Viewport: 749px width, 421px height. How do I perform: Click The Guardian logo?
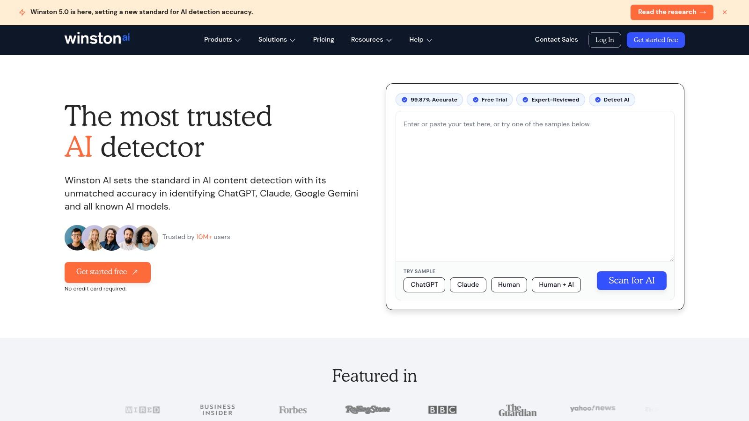pos(517,410)
